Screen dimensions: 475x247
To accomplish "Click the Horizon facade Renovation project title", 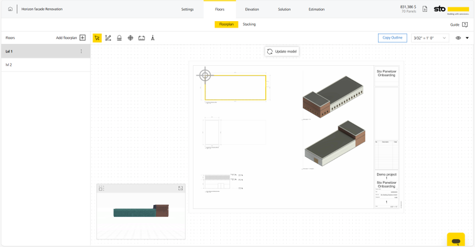I will (x=42, y=9).
